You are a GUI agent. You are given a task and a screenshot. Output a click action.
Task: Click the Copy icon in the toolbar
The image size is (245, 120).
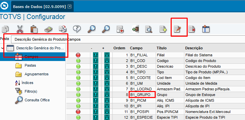[5, 29]
